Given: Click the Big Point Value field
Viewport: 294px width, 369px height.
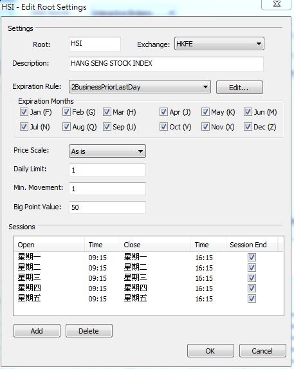Looking at the screenshot, I should click(107, 207).
